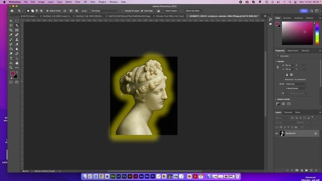Select the Brush tool
Viewport: 322px width, 181px height.
tap(11, 40)
